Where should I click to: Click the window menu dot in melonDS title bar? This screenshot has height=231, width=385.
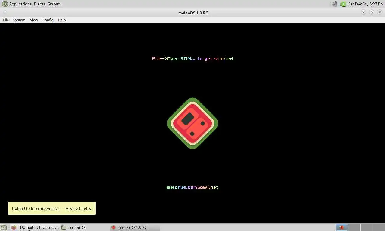click(5, 12)
